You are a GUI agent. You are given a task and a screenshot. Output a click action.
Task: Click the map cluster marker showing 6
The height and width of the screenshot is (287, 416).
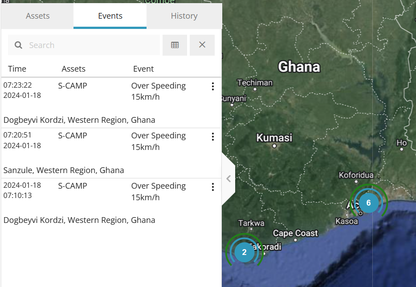click(x=368, y=202)
